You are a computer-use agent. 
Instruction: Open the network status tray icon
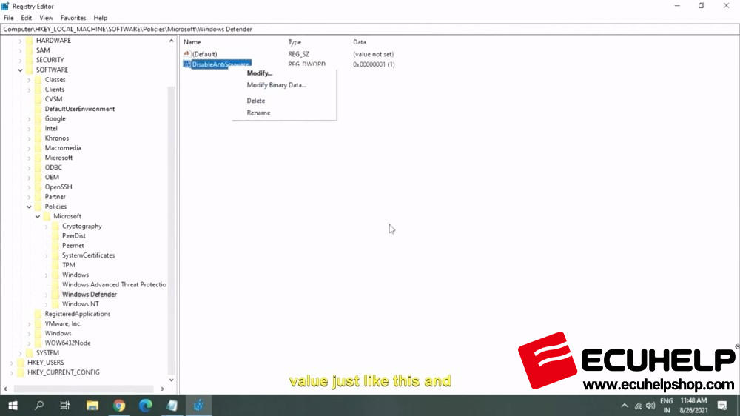pyautogui.click(x=638, y=406)
